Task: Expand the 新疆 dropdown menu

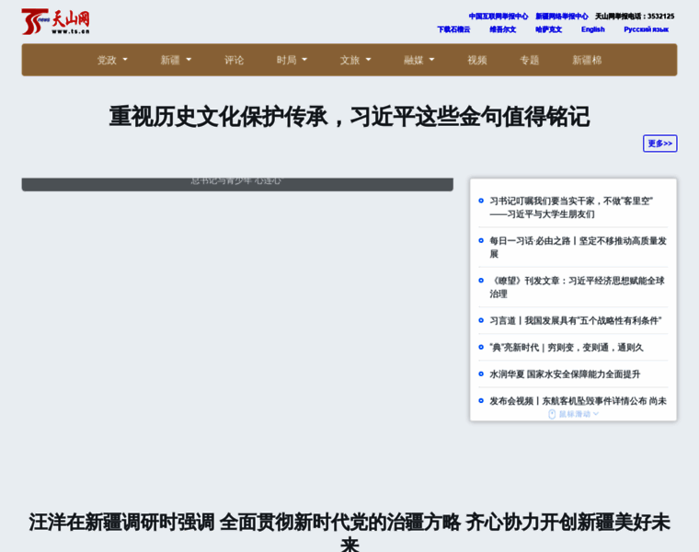Action: pyautogui.click(x=176, y=60)
